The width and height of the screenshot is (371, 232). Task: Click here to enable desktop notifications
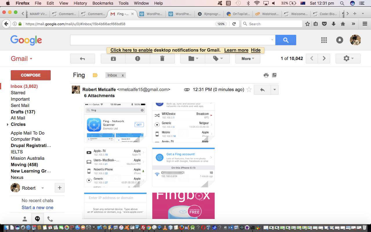[131, 50]
